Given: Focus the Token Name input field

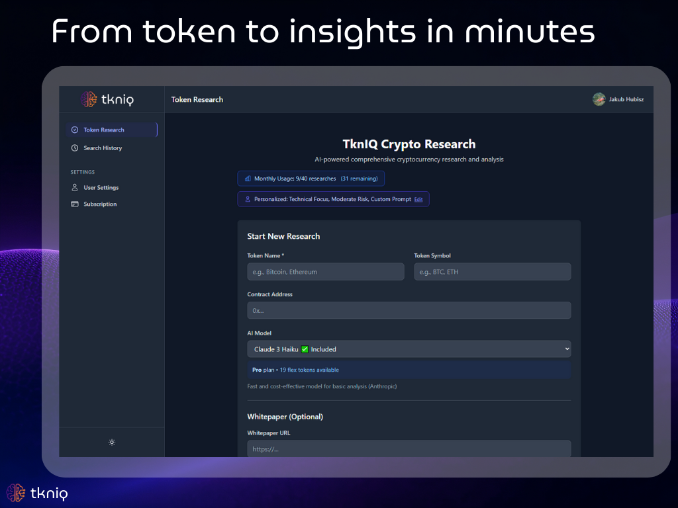Looking at the screenshot, I should tap(325, 272).
